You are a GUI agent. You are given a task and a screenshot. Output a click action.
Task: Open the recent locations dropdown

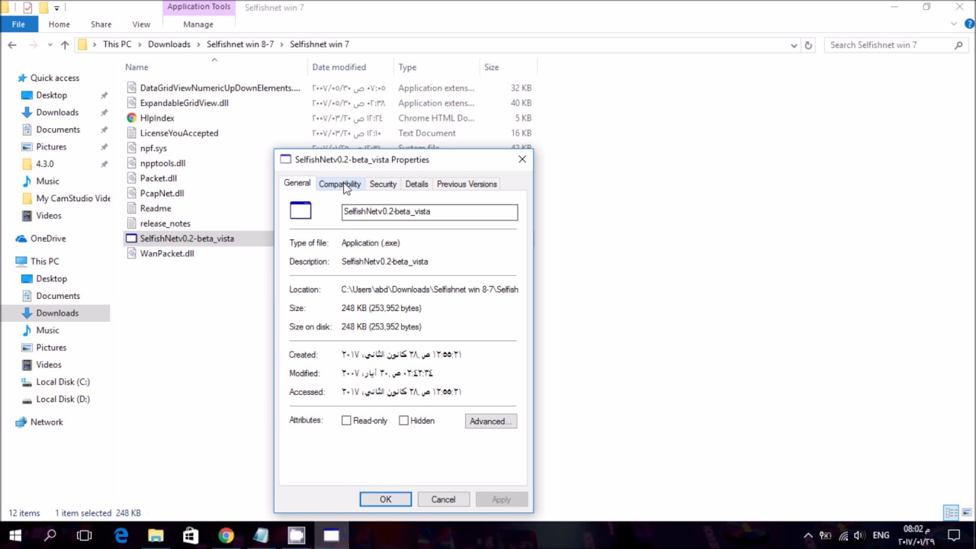[49, 45]
